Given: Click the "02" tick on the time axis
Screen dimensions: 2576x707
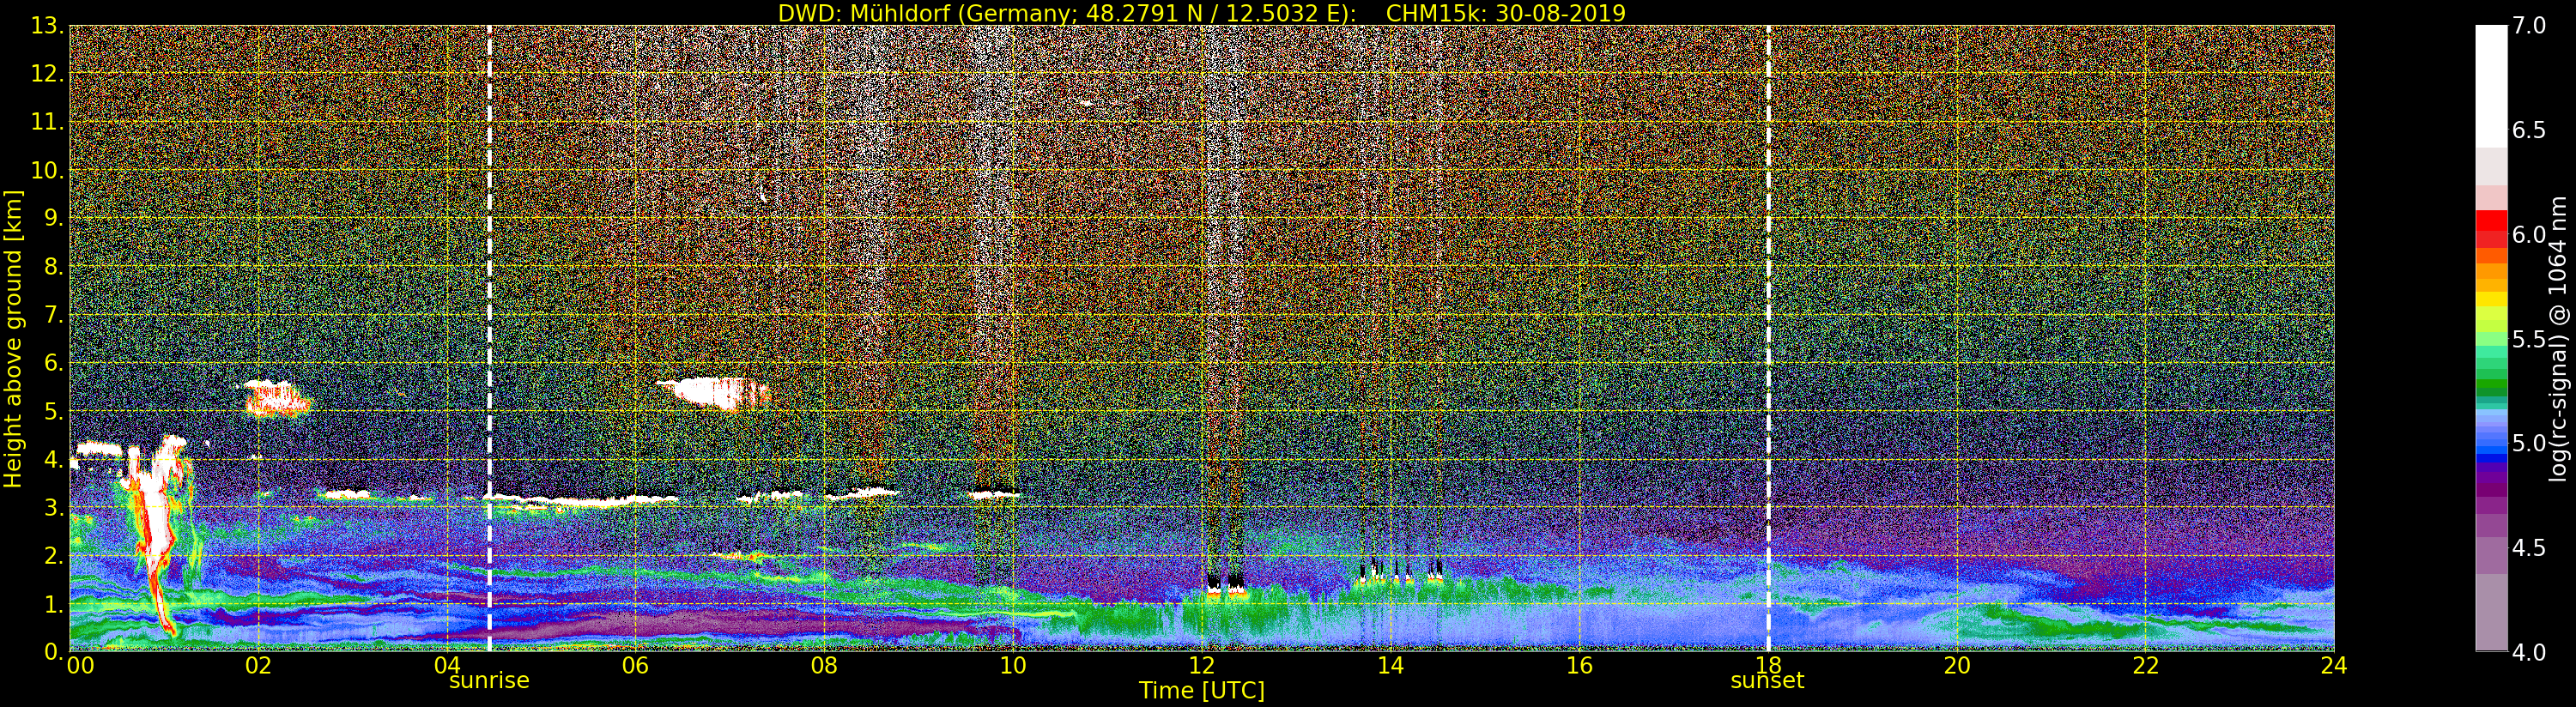Looking at the screenshot, I should [258, 666].
